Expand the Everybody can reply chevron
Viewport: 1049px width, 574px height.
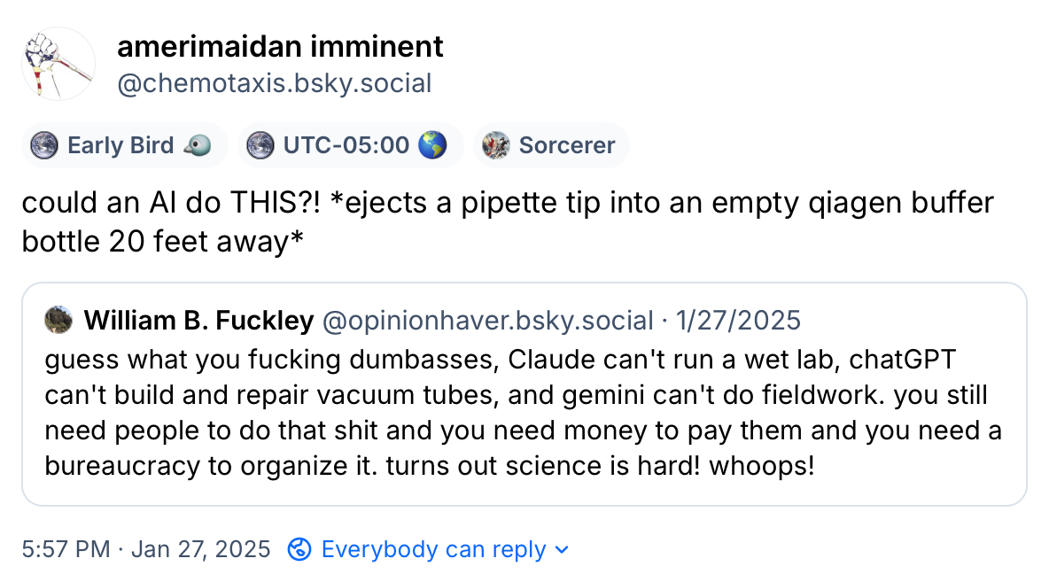(x=561, y=550)
